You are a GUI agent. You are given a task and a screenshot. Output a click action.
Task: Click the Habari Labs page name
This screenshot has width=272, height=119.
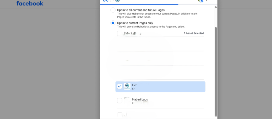140,99
